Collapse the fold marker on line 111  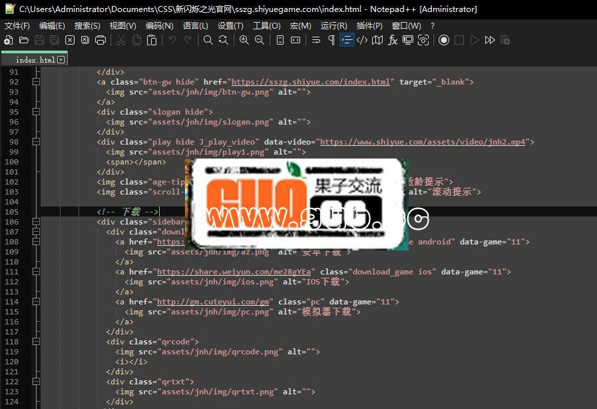[x=36, y=271]
